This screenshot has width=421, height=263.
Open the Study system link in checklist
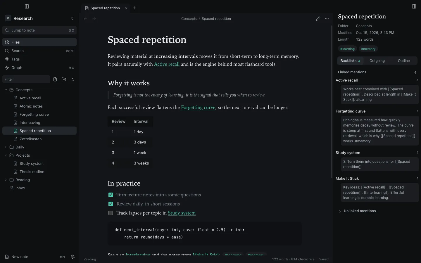182,213
